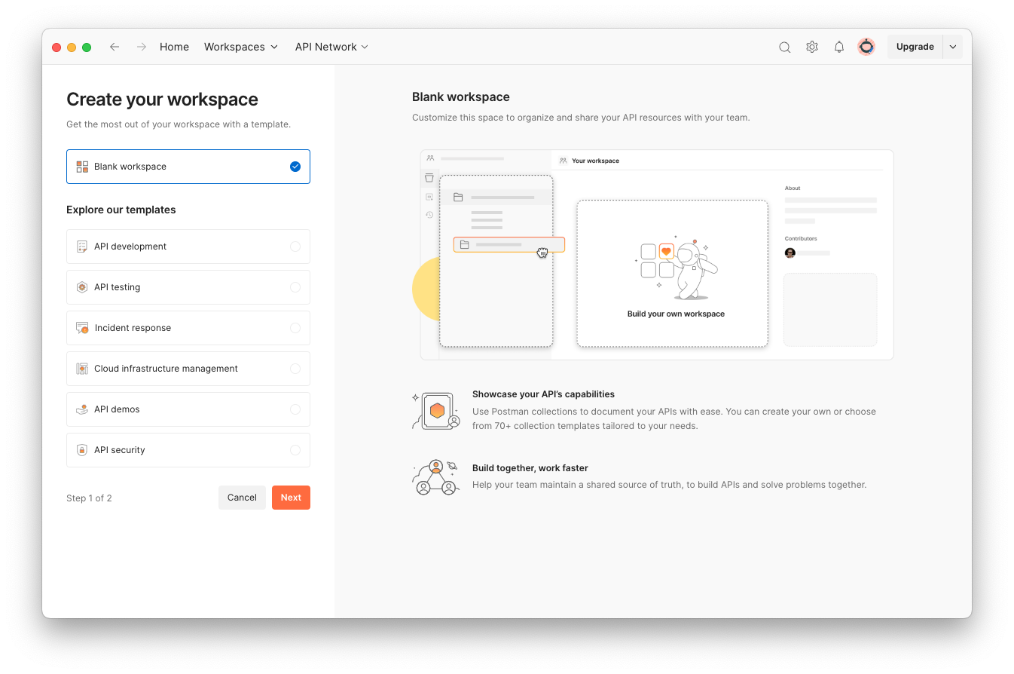1014x674 pixels.
Task: Select the Cloud infrastructure management radio button
Action: 295,369
